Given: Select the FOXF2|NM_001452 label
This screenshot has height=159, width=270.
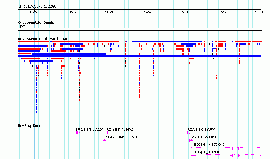Looking at the screenshot, I should pos(119,129).
